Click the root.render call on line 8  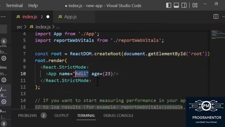point(51,60)
